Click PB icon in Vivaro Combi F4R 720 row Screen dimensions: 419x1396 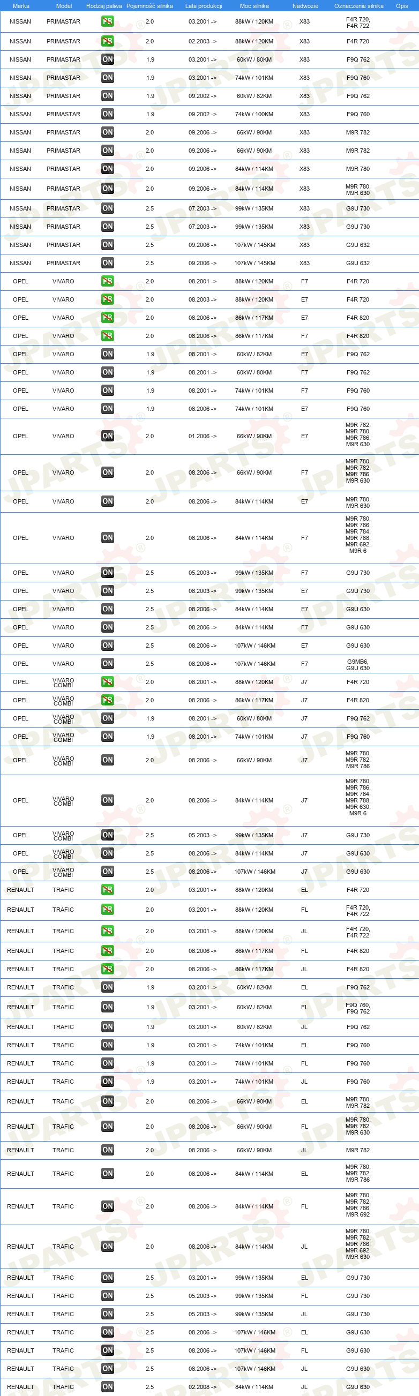tap(107, 682)
